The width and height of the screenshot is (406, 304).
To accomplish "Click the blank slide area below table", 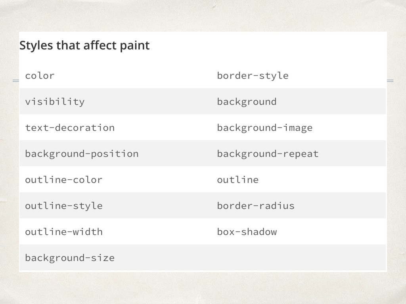I will [x=203, y=287].
